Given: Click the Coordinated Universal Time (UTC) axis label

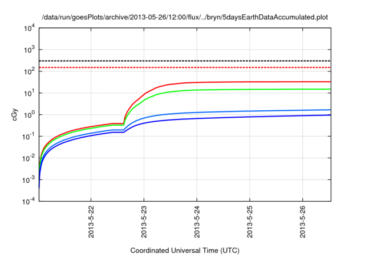Looking at the screenshot, I should coord(185,250).
